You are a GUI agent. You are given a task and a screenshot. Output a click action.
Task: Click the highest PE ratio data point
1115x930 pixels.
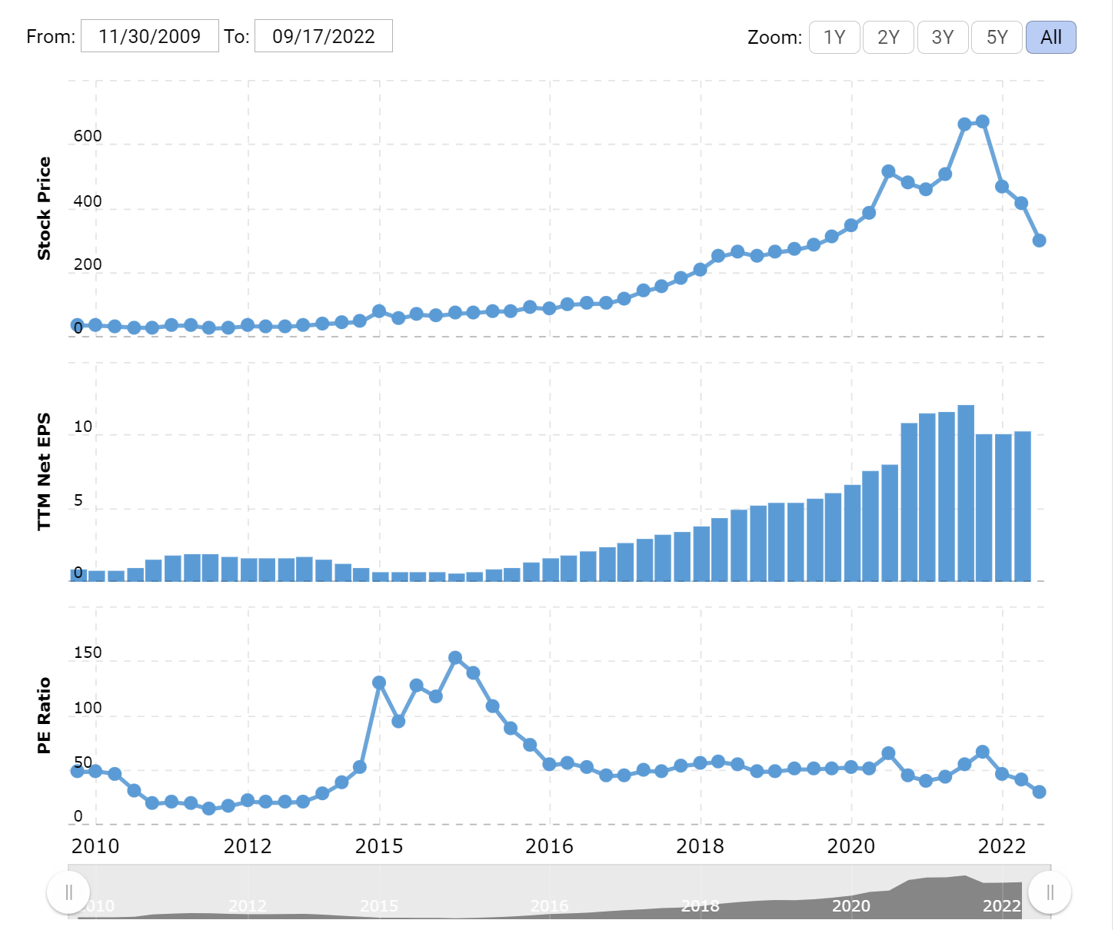(x=455, y=658)
